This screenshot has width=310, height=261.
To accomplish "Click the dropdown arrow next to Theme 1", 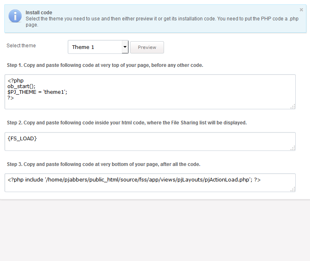I will (125, 47).
